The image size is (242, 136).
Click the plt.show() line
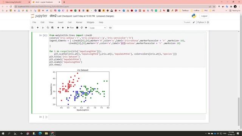(x=56, y=65)
